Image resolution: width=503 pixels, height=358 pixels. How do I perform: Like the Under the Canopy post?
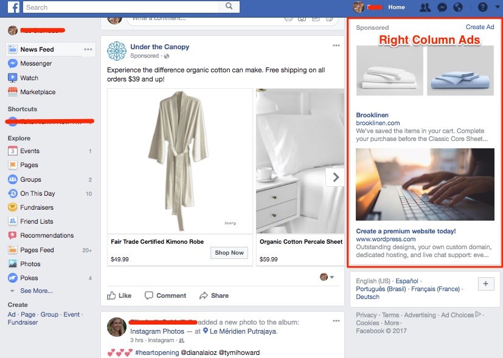point(119,295)
